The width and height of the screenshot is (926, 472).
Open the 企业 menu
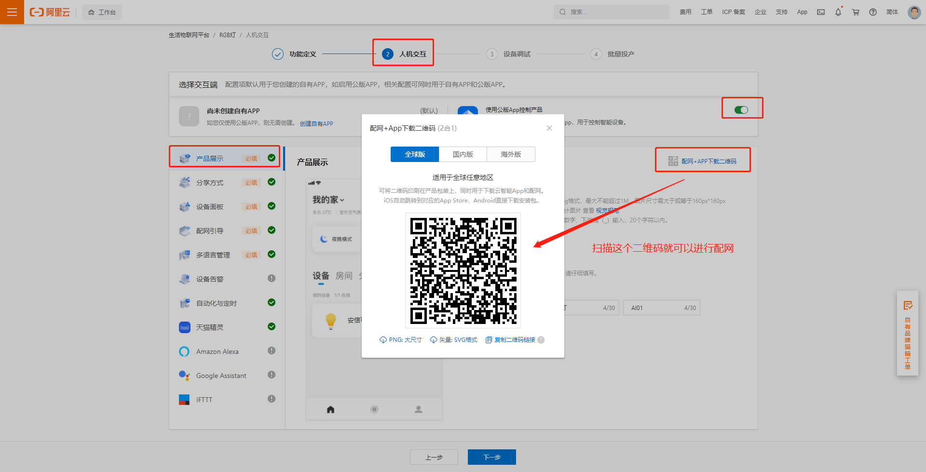pyautogui.click(x=761, y=12)
